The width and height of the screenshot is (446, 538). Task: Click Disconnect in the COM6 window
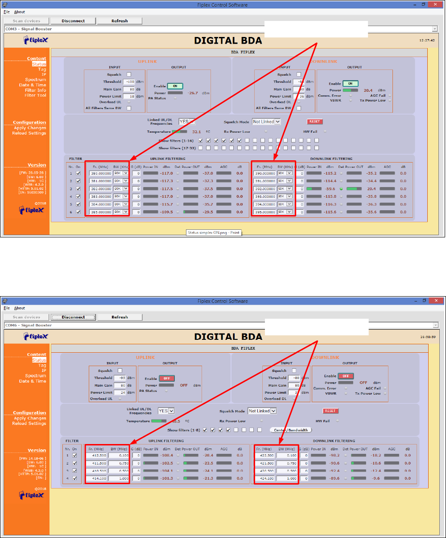pyautogui.click(x=73, y=317)
